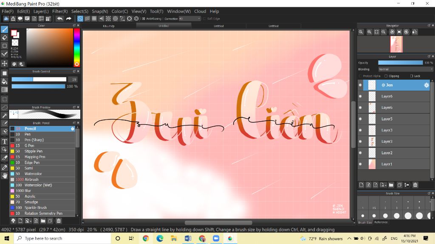This screenshot has height=244, width=435.
Task: Select the Sparkle Brush
Action: 42,208
